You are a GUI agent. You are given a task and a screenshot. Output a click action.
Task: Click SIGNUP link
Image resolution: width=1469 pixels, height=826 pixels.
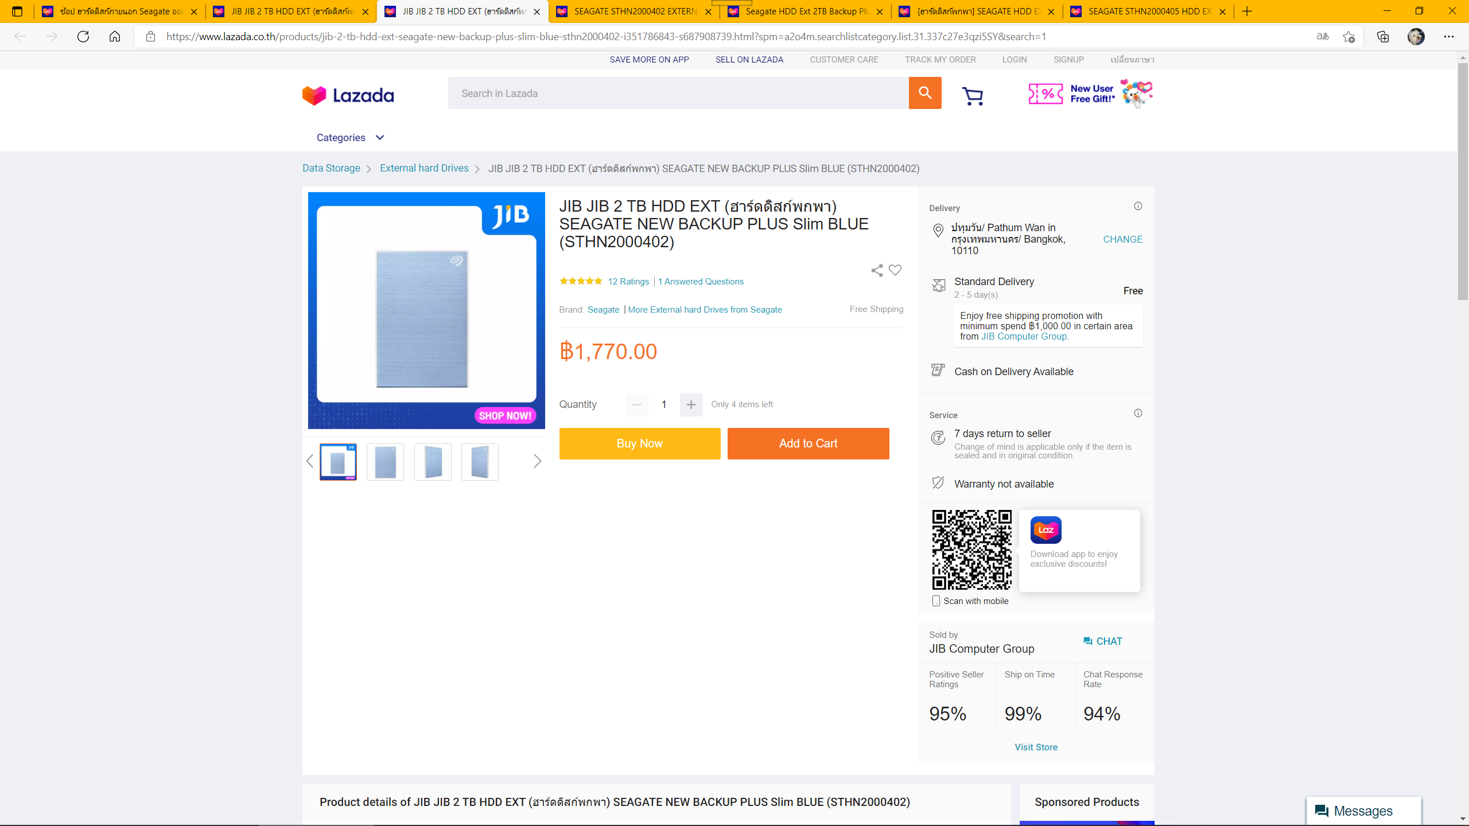(x=1068, y=60)
